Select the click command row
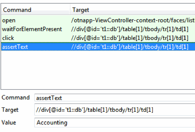This screenshot has height=132, width=195. pyautogui.click(x=8, y=38)
